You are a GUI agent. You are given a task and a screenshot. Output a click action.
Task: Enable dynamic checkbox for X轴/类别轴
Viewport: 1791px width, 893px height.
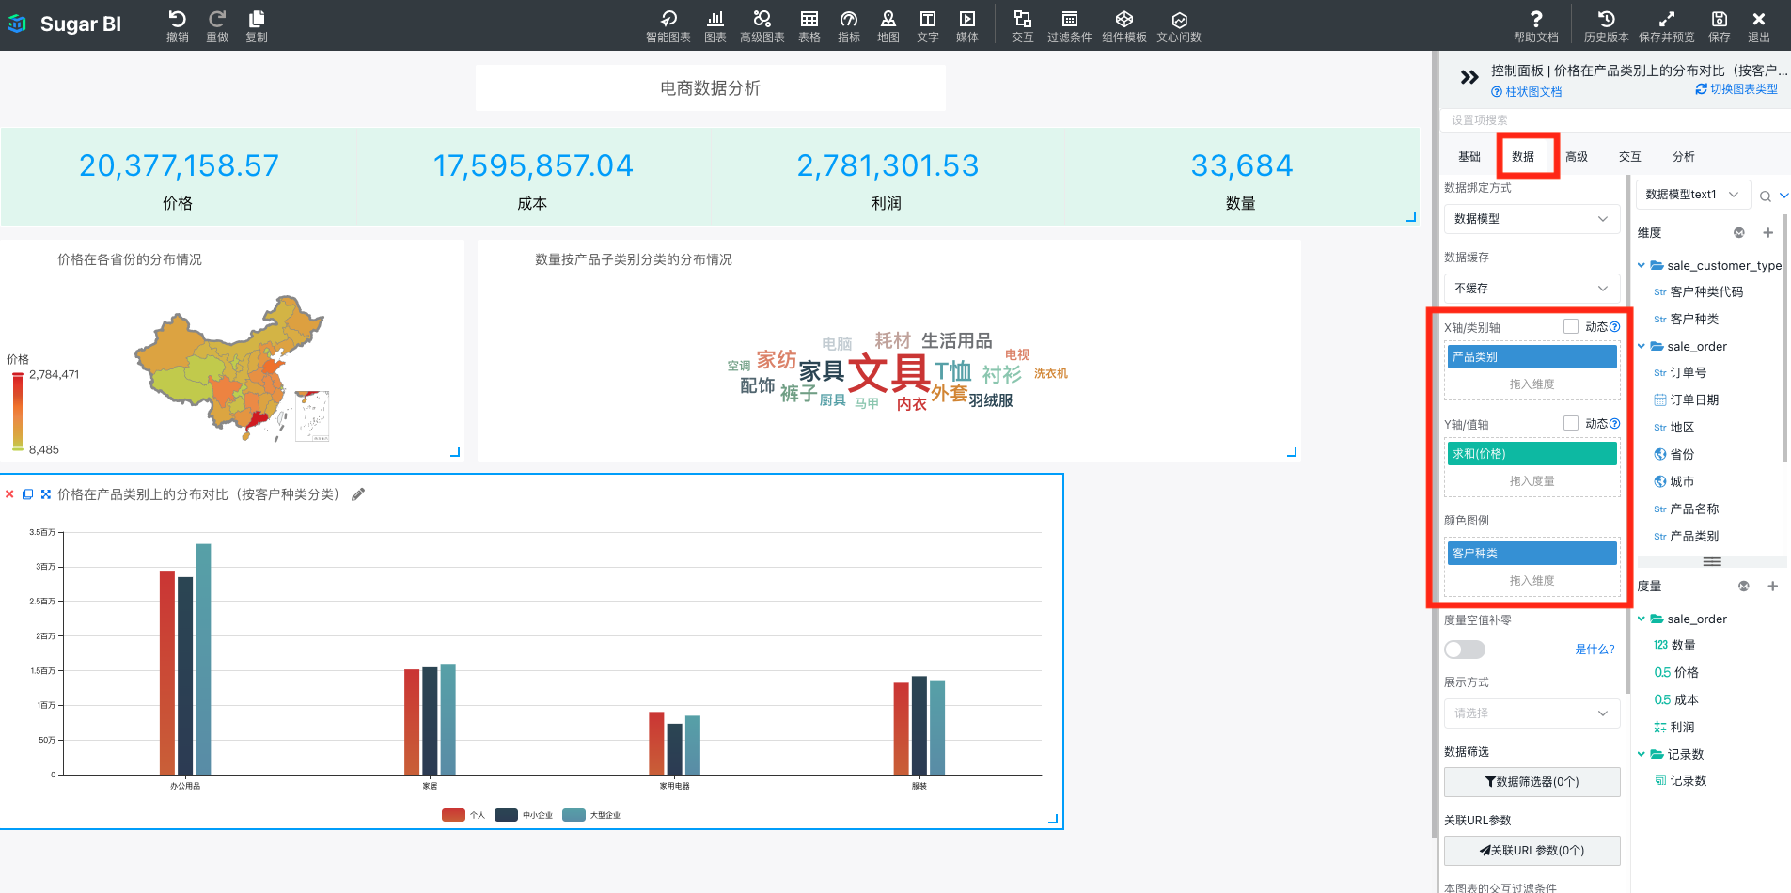(1571, 326)
